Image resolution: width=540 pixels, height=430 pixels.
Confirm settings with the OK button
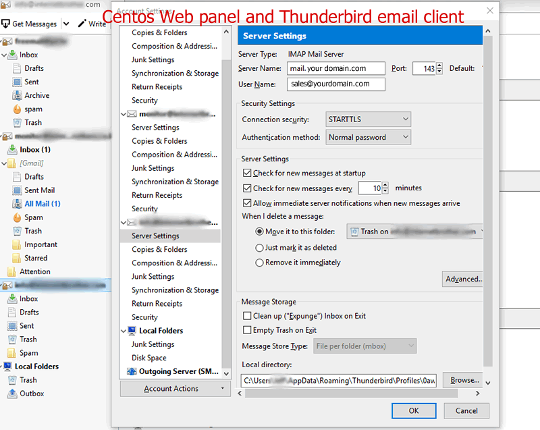[x=414, y=410]
